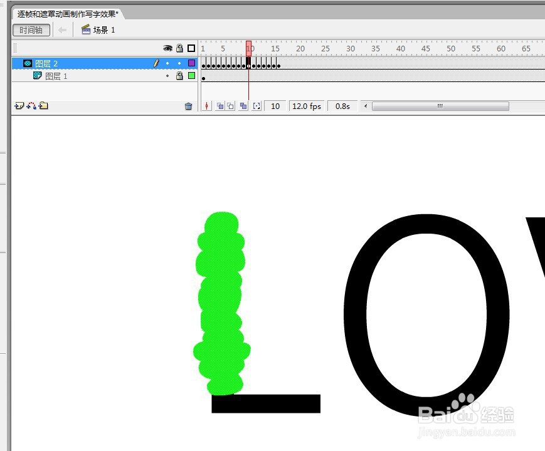
Task: Insert a layer folder
Action: tap(43, 105)
